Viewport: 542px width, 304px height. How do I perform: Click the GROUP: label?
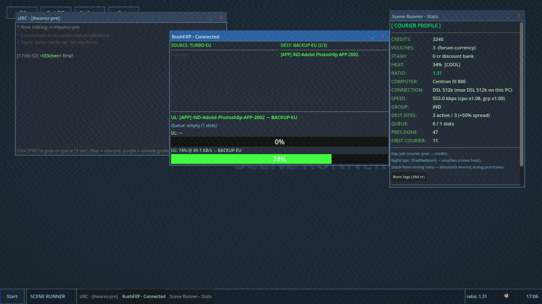(x=400, y=107)
